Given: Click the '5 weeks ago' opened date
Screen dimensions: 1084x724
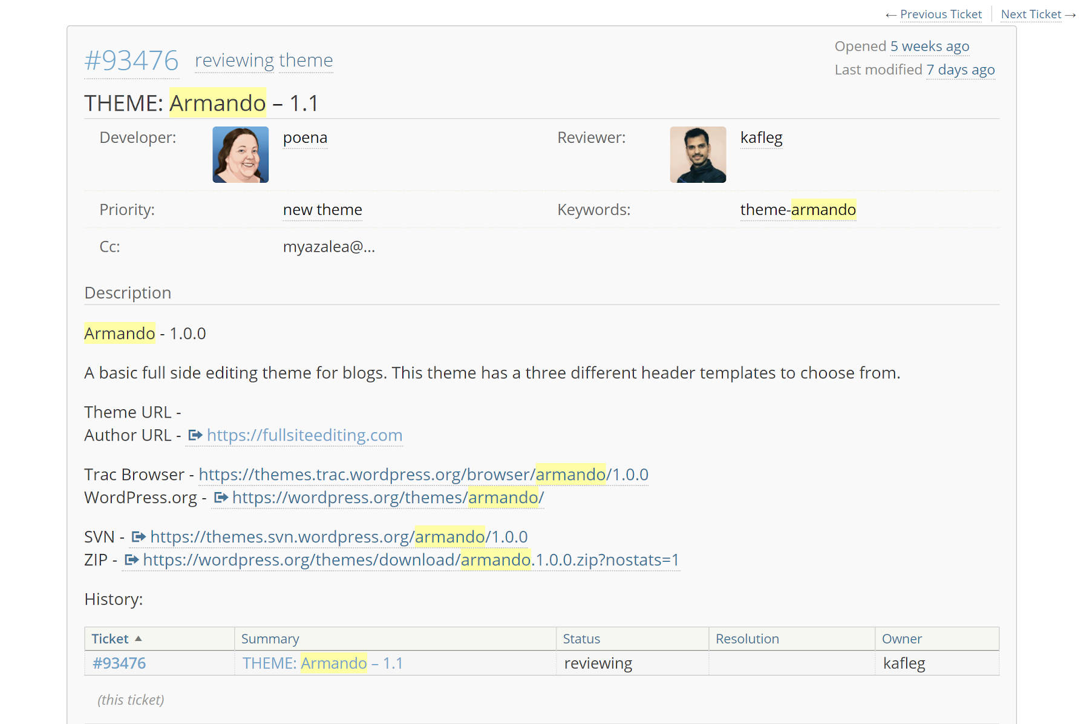Looking at the screenshot, I should [929, 45].
